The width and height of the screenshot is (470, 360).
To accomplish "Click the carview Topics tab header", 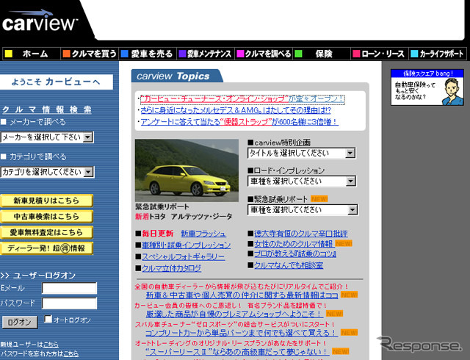I will point(177,76).
